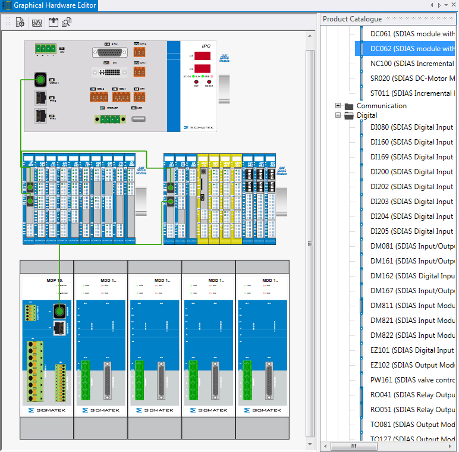This screenshot has width=459, height=452.
Task: Select EZ102 SDIAS Output Module
Action: tap(412, 365)
